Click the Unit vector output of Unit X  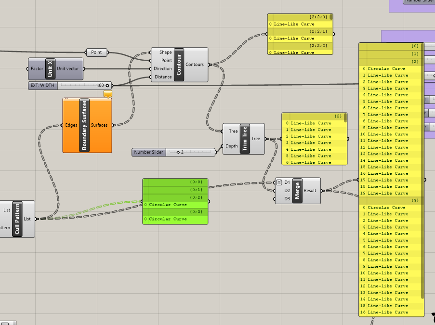tap(68, 69)
